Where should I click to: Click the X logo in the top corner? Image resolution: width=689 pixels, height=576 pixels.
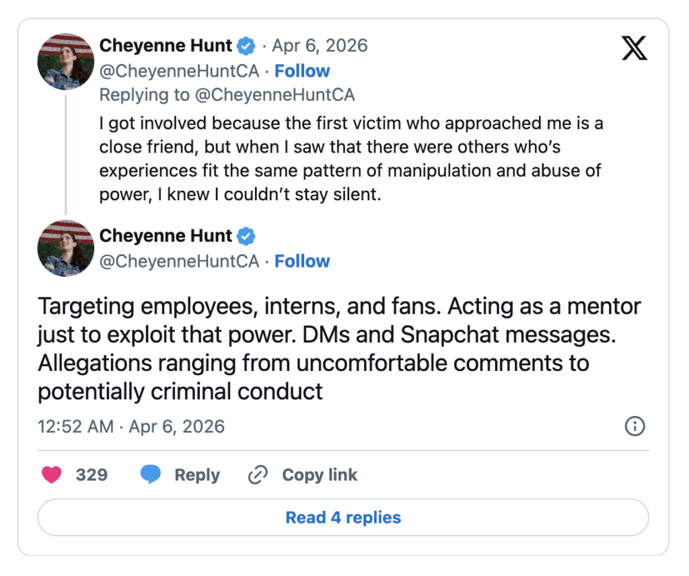click(x=633, y=47)
